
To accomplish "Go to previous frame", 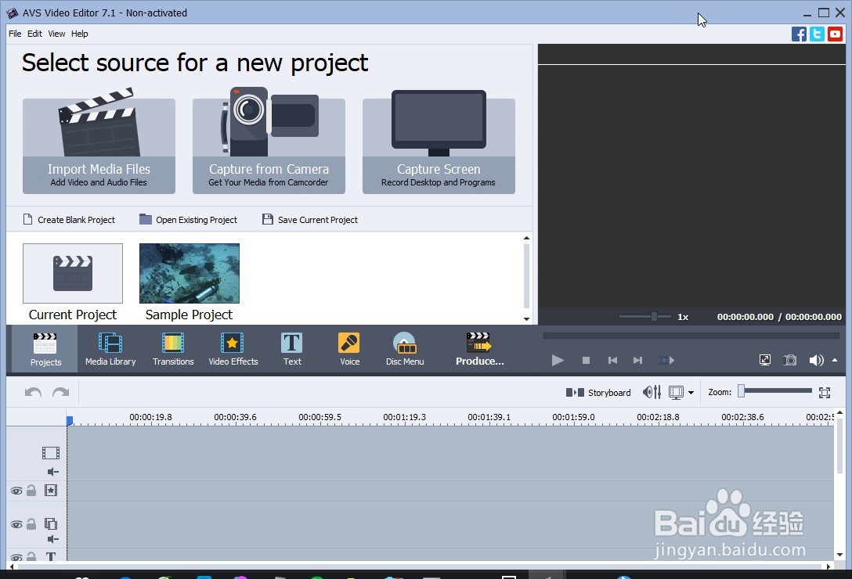I will [612, 360].
